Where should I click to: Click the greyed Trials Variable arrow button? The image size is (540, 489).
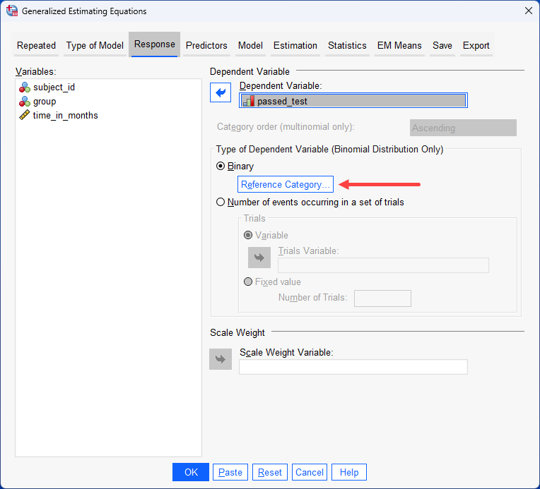[x=259, y=258]
